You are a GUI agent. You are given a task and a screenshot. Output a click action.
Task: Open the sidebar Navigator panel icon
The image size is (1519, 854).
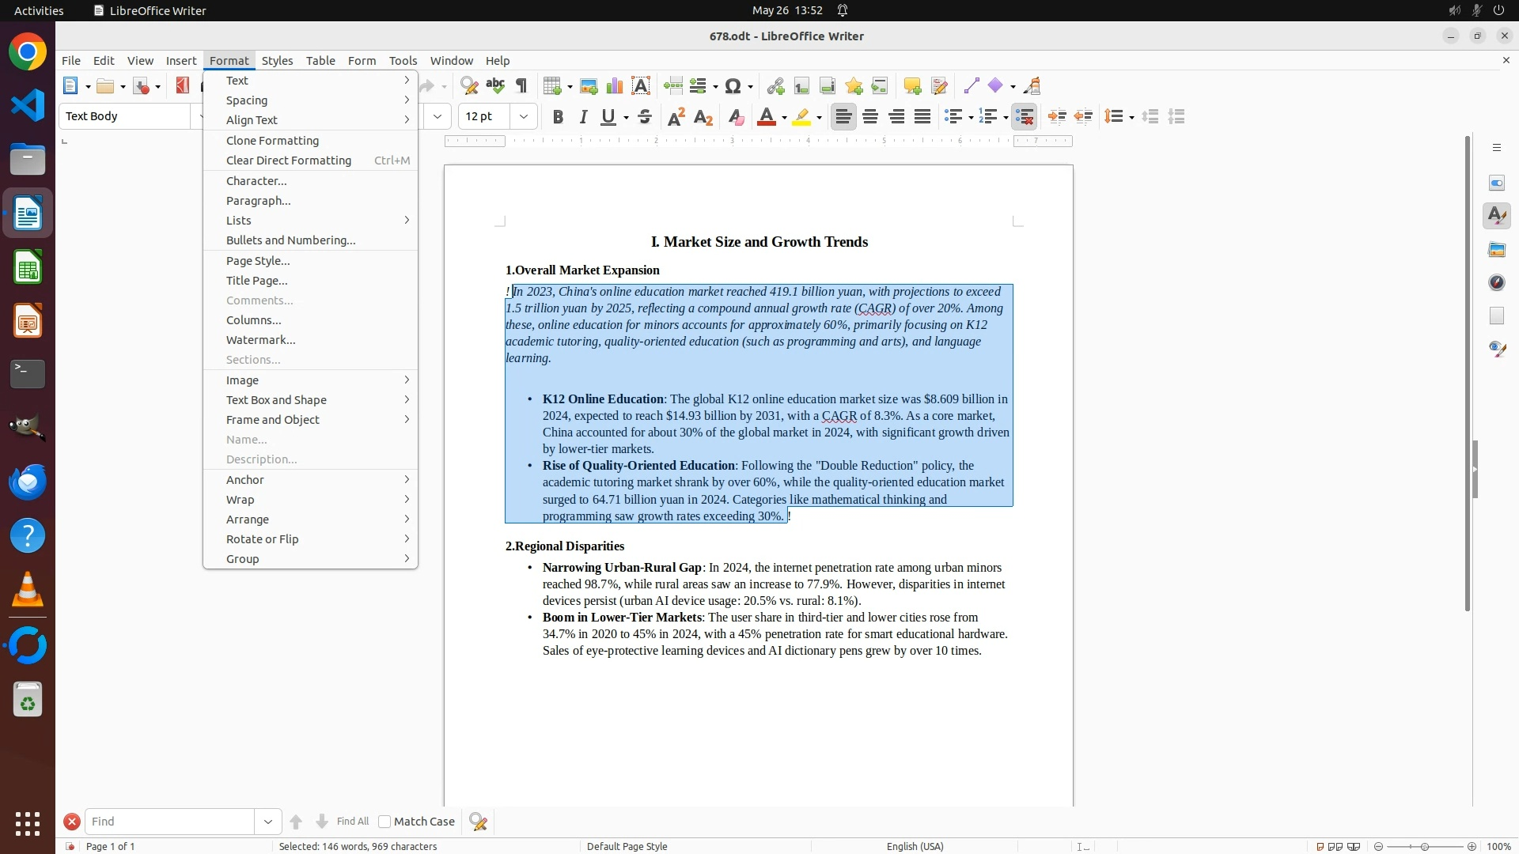1497,283
